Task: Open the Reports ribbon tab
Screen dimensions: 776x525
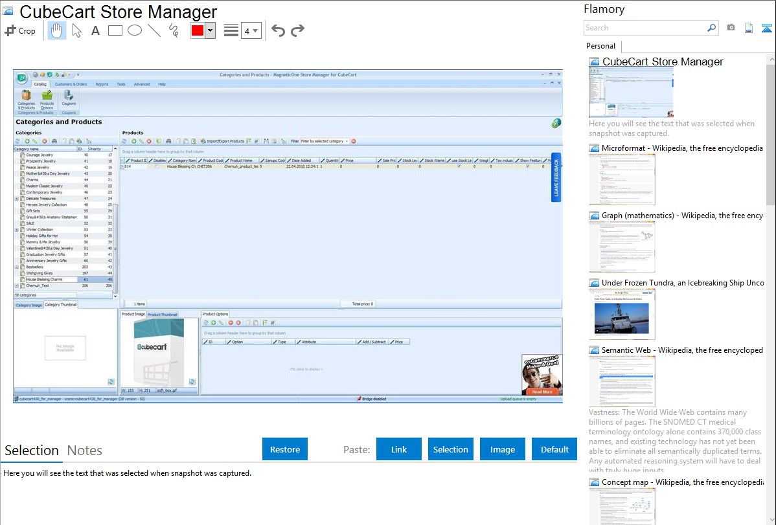Action: (102, 84)
